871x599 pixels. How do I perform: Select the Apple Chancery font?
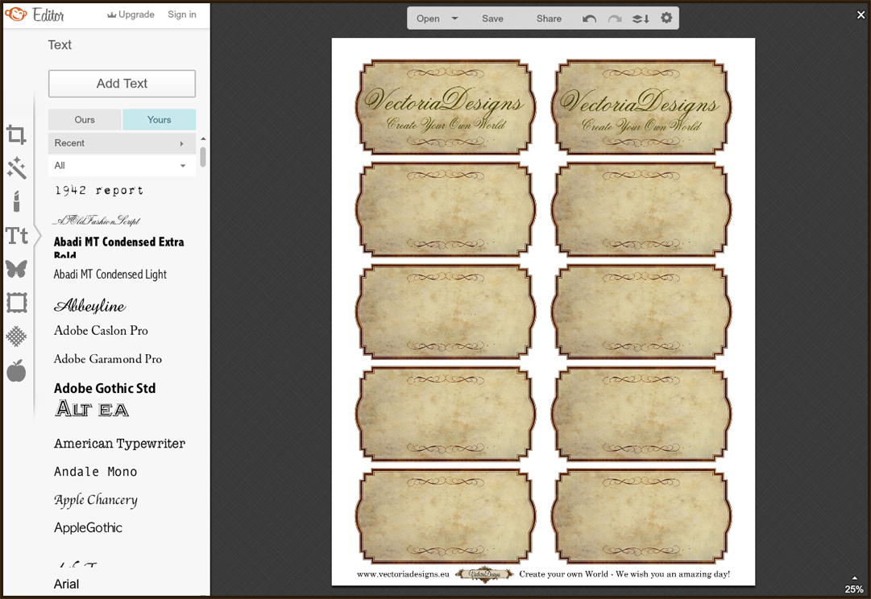96,500
